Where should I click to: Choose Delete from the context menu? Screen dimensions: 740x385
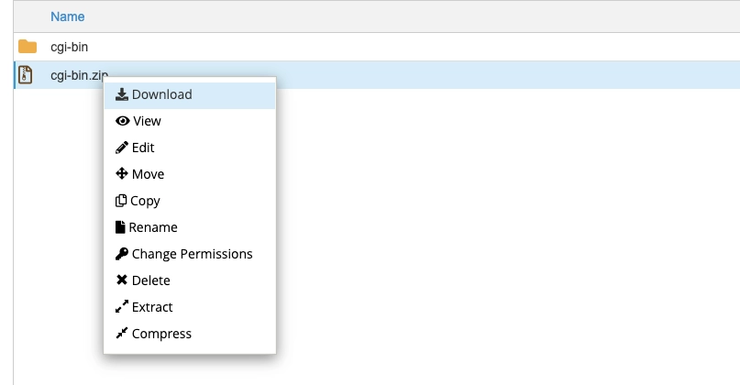pos(190,280)
